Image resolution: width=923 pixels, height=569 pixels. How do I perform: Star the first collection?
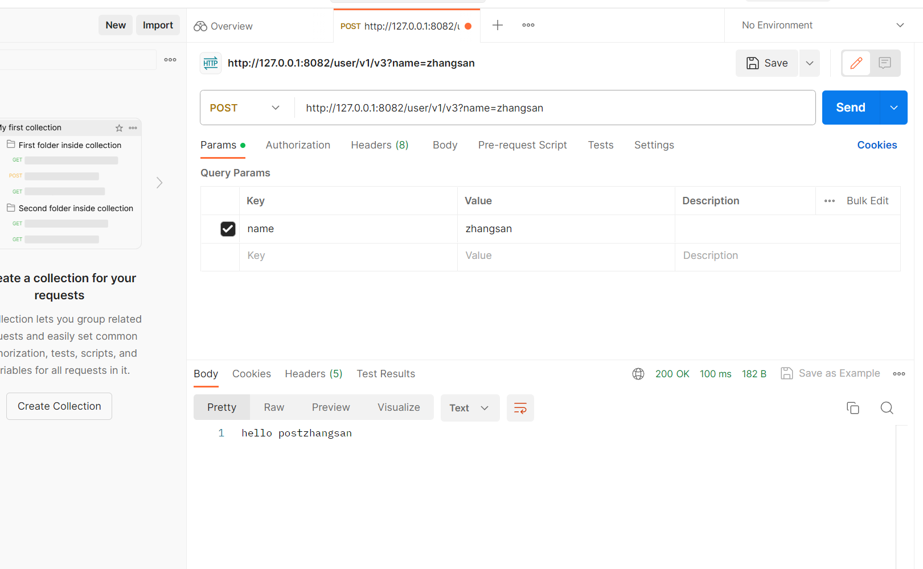pyautogui.click(x=119, y=128)
